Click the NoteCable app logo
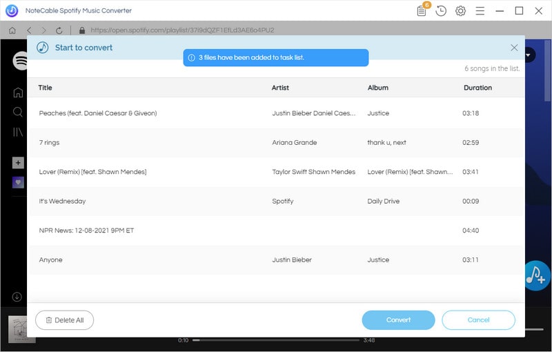 pos(12,10)
